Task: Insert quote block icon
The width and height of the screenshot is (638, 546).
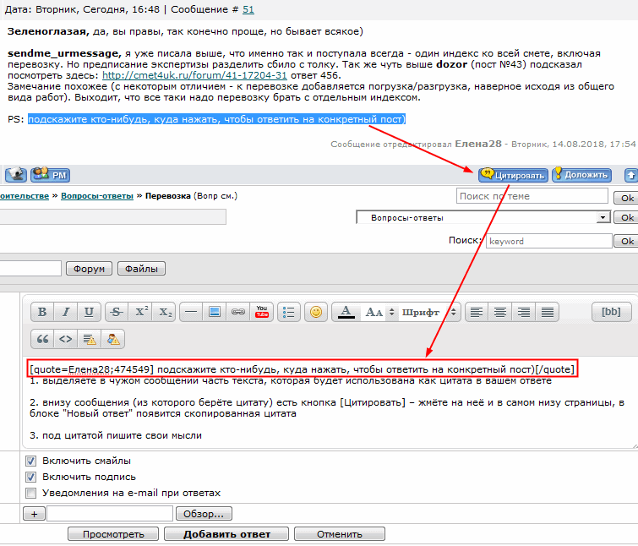Action: (42, 339)
